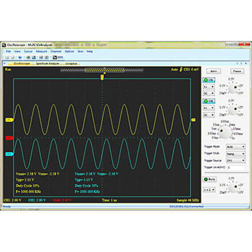Open the Trigger Source dropdown
This screenshot has height=252, width=252.
pos(235,160)
